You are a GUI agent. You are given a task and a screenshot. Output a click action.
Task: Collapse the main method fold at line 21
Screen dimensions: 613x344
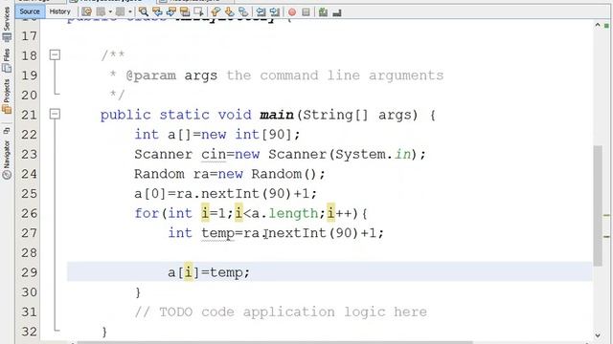tap(56, 114)
